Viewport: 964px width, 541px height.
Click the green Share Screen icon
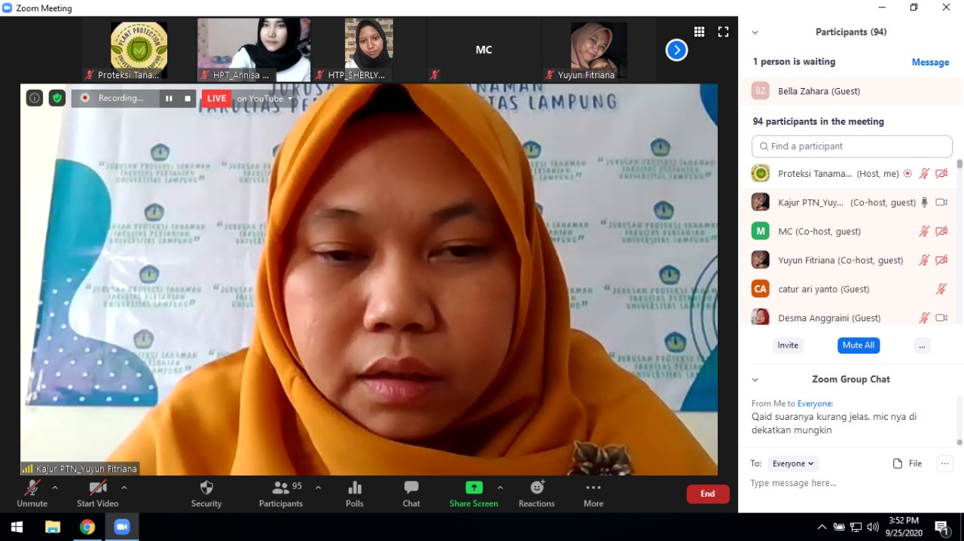point(474,488)
